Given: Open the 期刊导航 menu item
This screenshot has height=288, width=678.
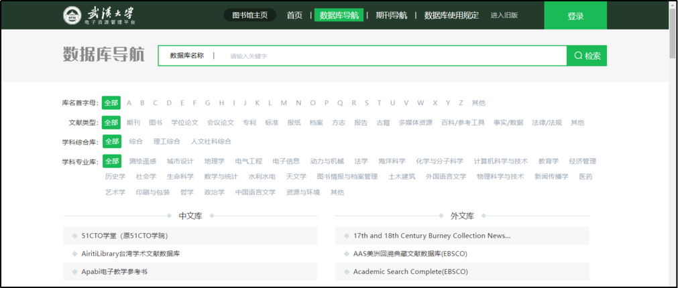Looking at the screenshot, I should coord(391,15).
